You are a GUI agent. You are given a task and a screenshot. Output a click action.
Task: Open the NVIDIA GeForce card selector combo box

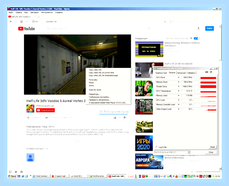(172, 152)
